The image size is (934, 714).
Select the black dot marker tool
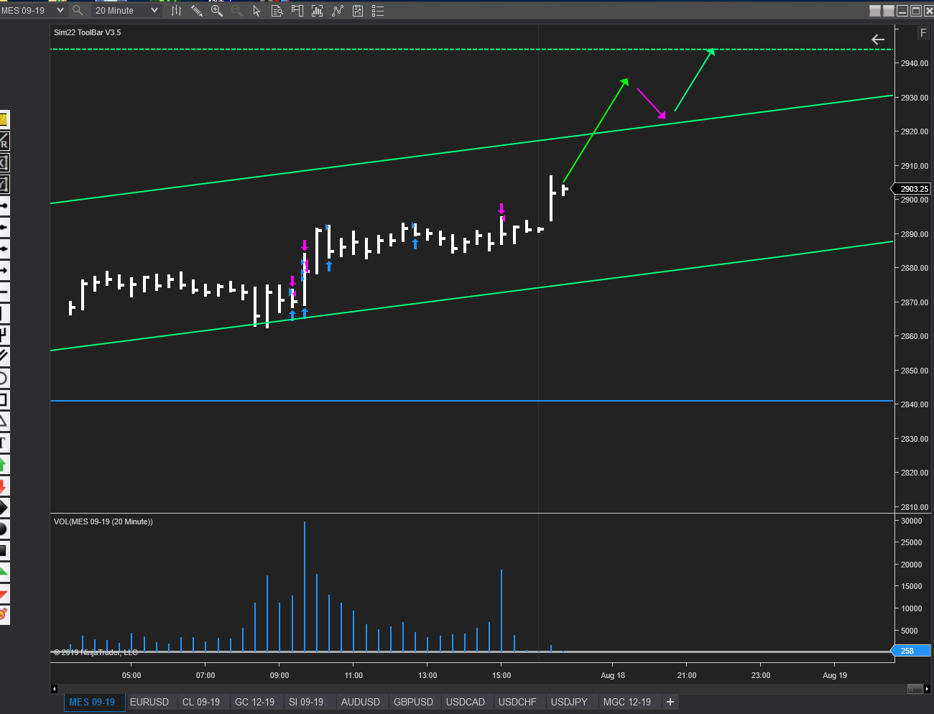coord(4,529)
